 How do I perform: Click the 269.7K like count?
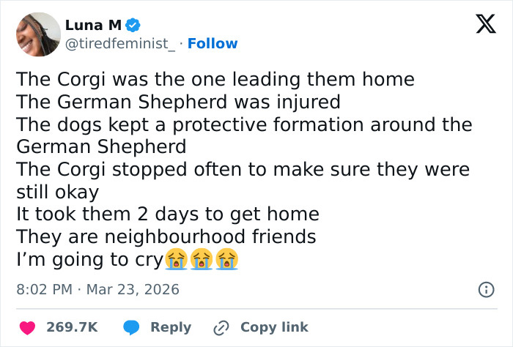coord(73,327)
